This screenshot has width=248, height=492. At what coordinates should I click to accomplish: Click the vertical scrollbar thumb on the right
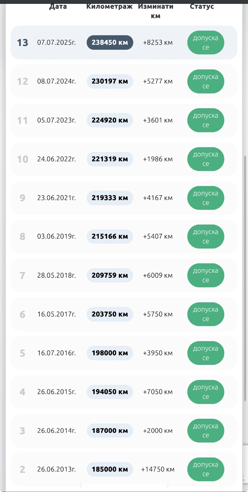coord(245,278)
